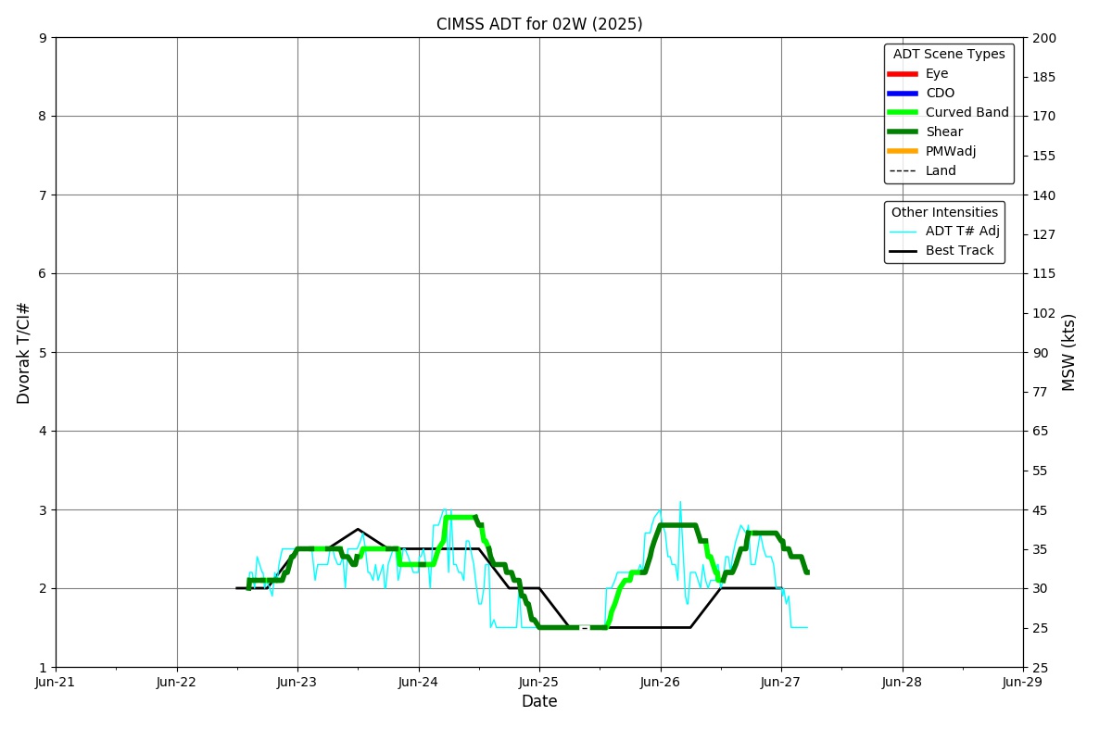The width and height of the screenshot is (1112, 741).
Task: Click the Jun-23 date tick label
Action: [297, 682]
